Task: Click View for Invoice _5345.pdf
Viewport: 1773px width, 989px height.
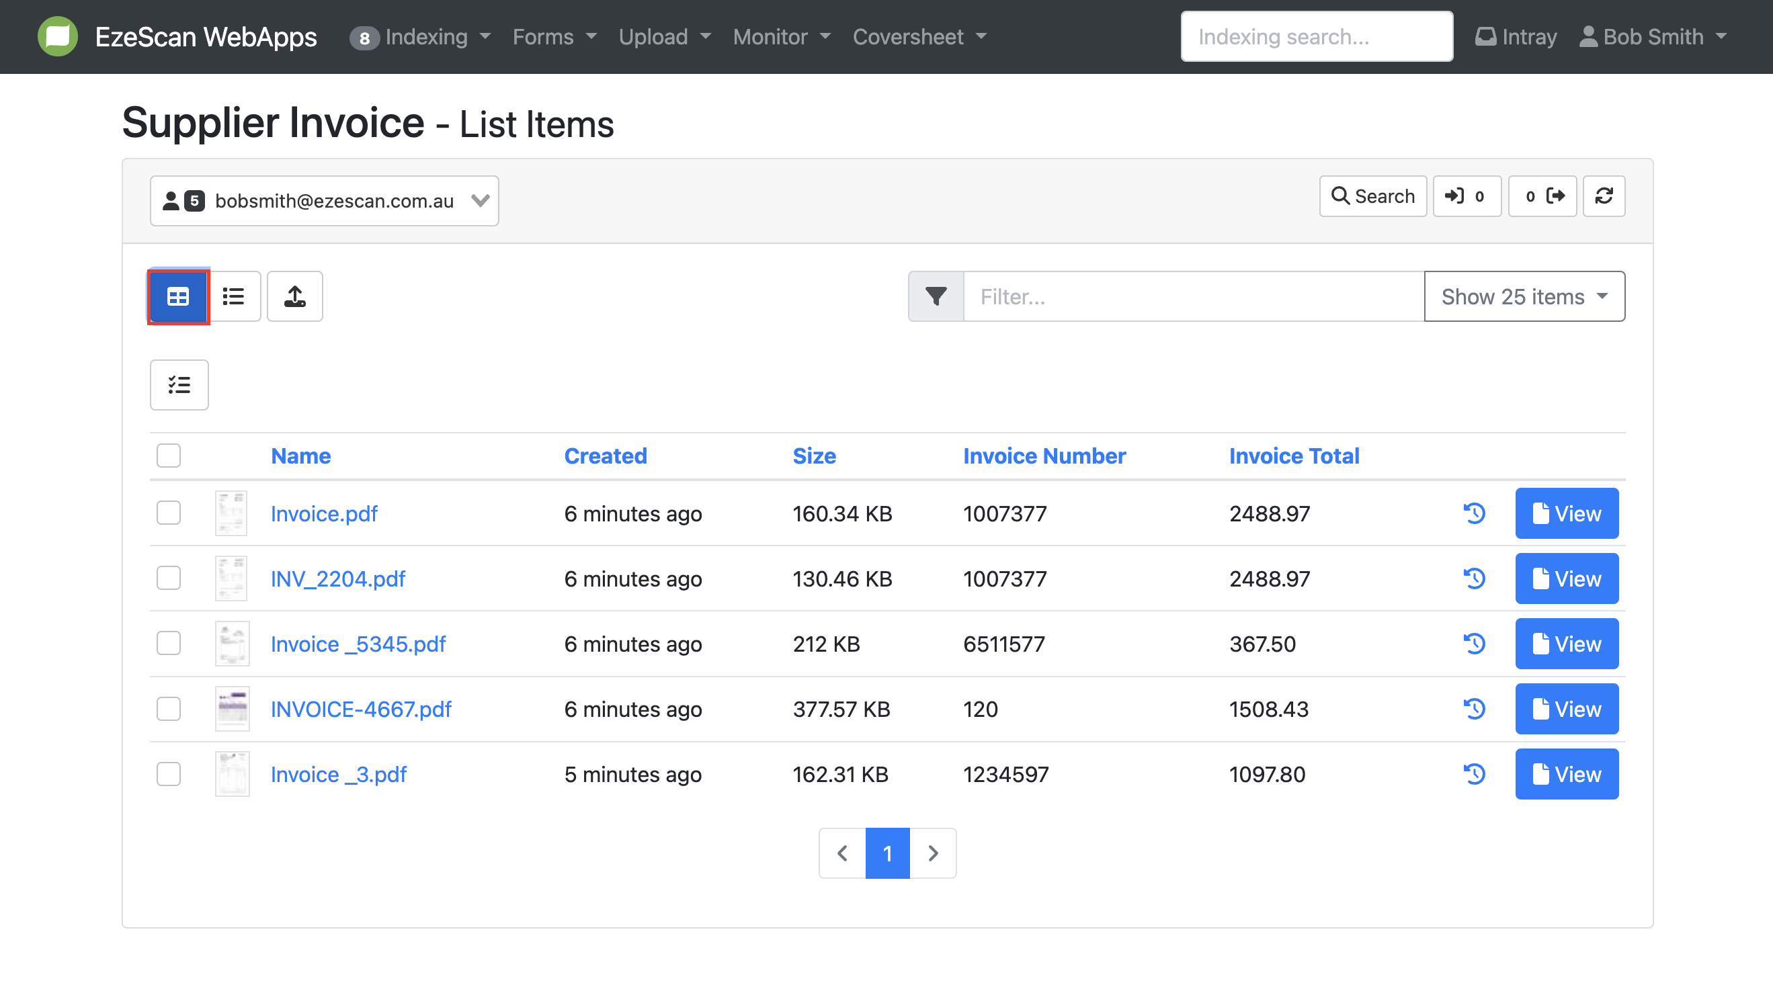Action: (x=1566, y=644)
